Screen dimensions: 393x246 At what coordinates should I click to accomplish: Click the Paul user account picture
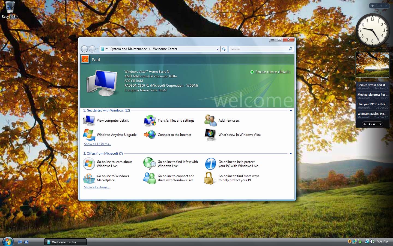coord(85,59)
